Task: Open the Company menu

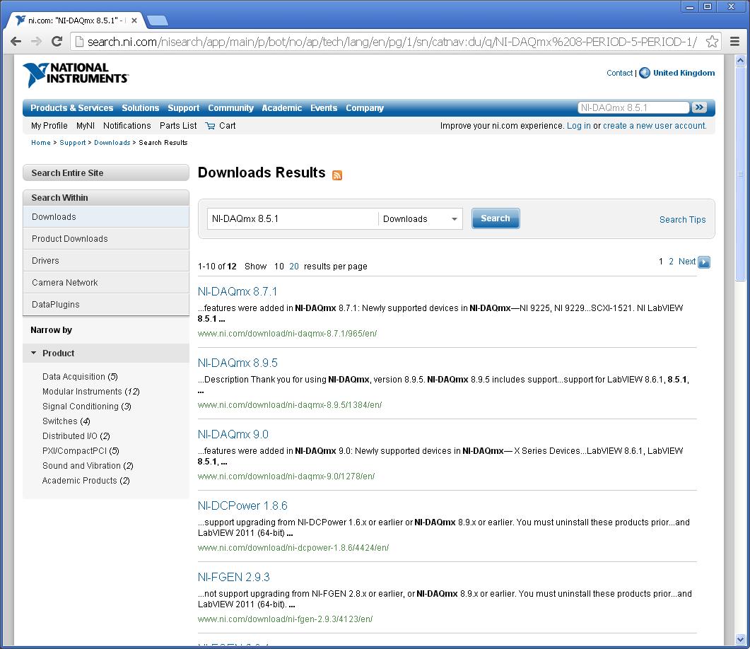Action: coord(365,108)
